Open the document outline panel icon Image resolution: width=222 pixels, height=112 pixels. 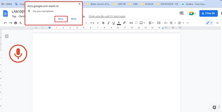(x=7, y=36)
